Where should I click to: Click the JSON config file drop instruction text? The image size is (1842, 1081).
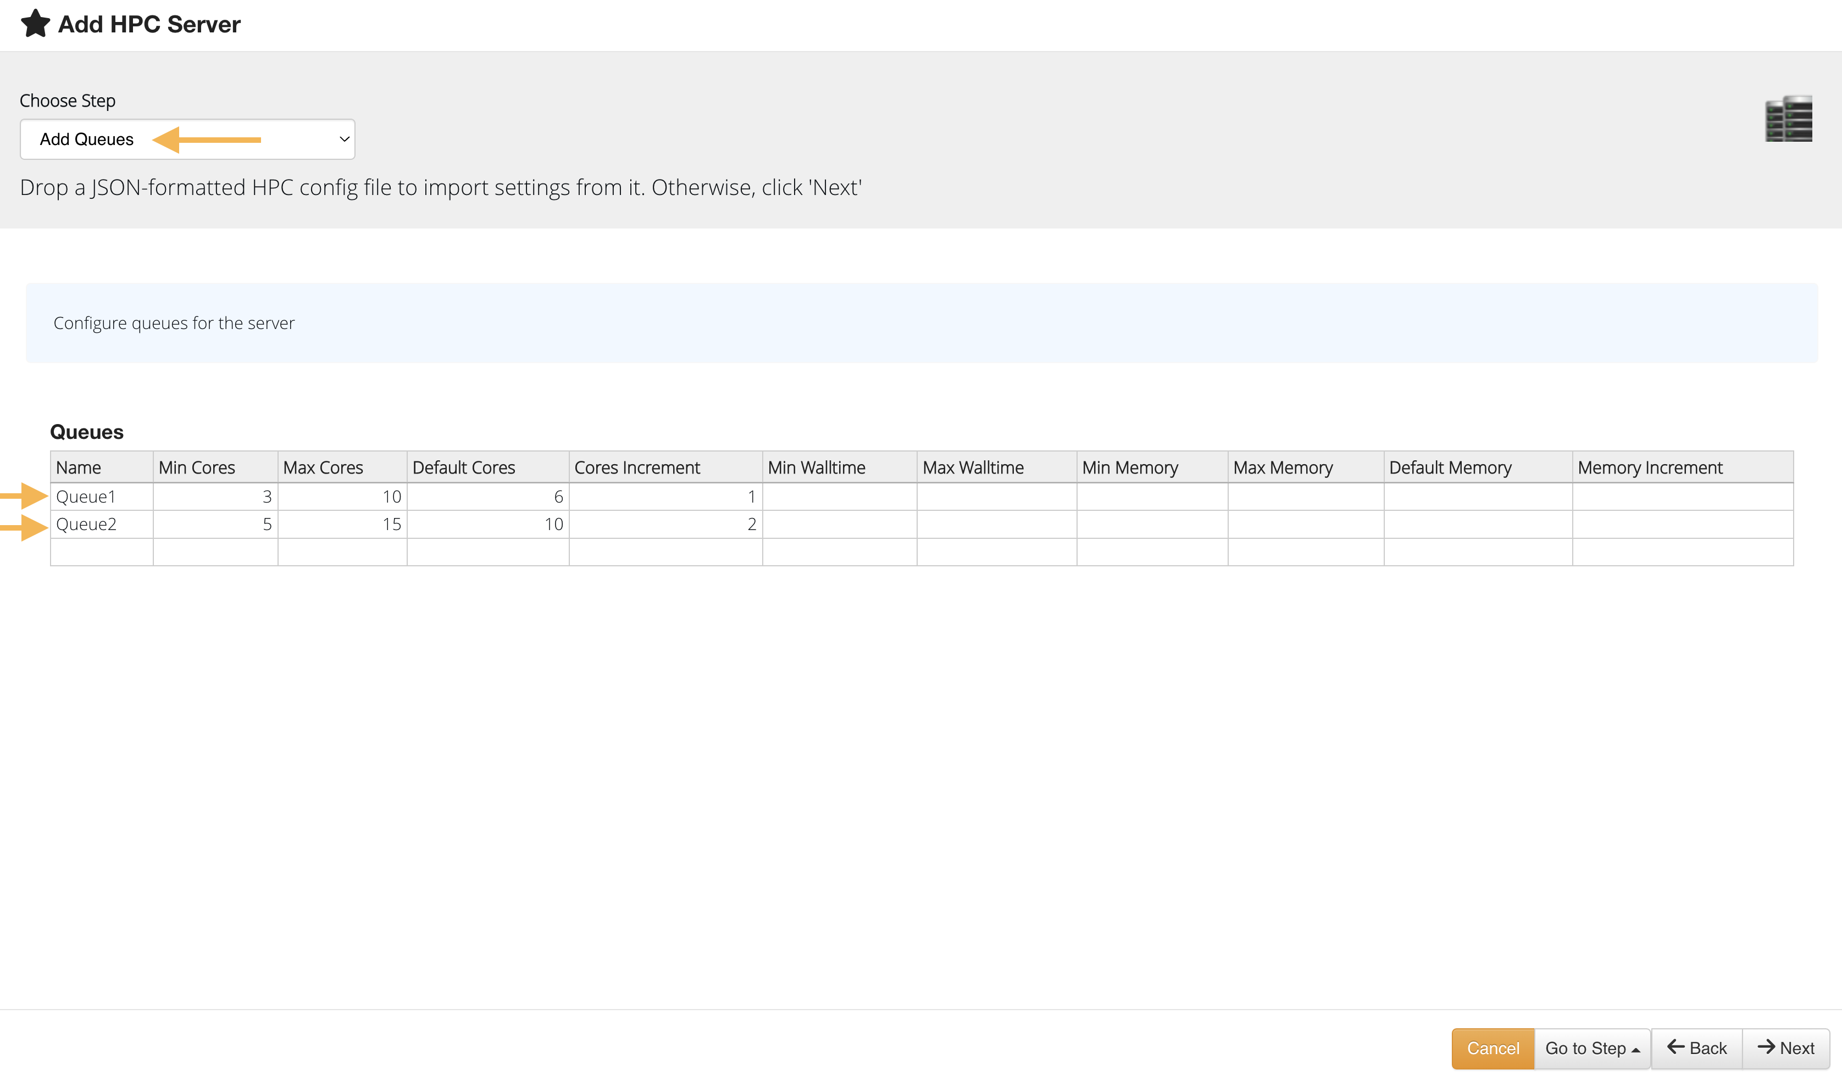[x=441, y=188]
